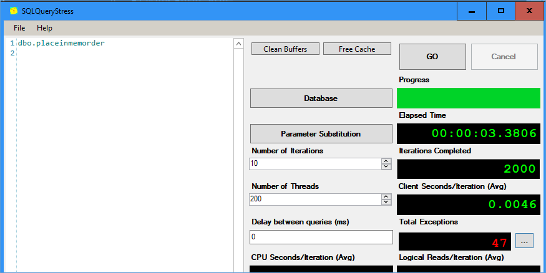Click line 2 in the query editor

click(x=125, y=53)
